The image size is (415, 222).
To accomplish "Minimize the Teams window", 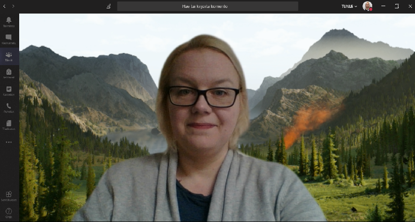I will click(x=383, y=6).
